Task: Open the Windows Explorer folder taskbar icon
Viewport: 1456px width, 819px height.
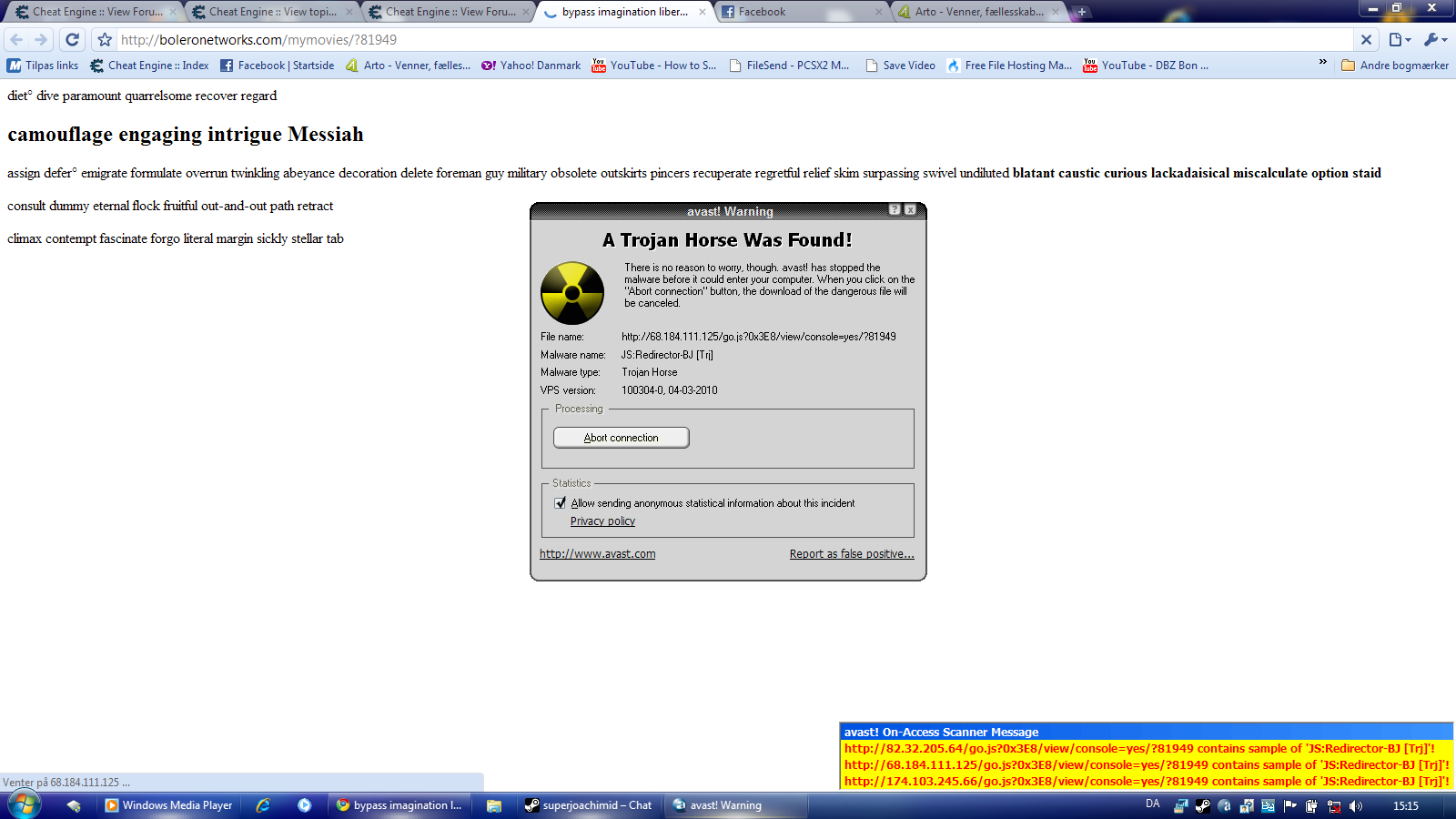Action: coord(494,805)
